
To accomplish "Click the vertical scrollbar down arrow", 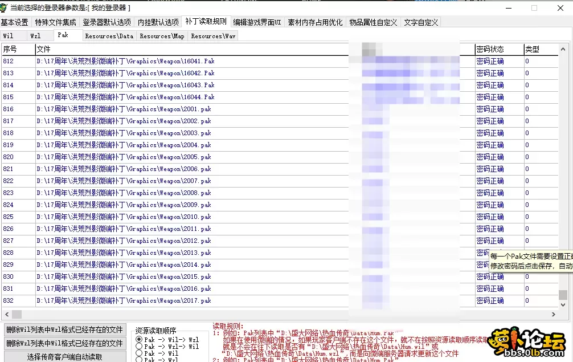I will pyautogui.click(x=563, y=304).
